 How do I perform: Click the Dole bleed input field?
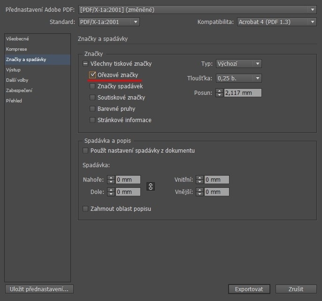[128, 192]
